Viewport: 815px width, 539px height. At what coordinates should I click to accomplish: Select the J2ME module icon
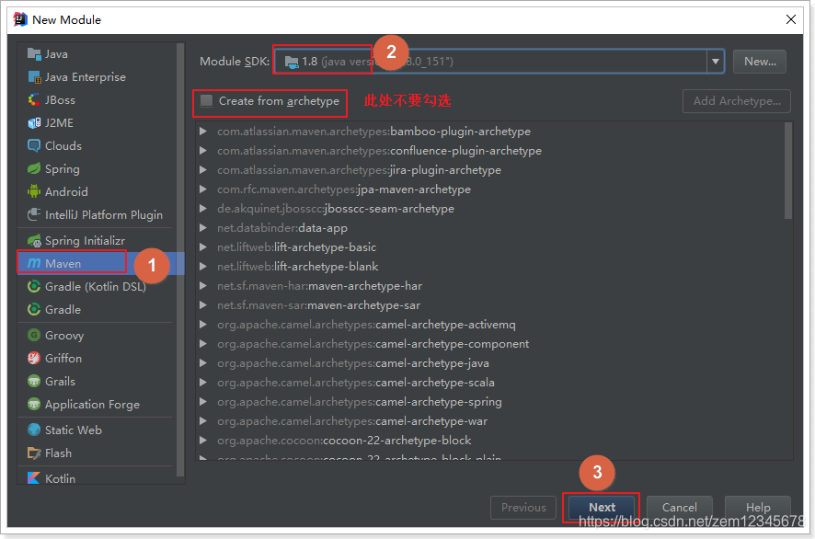pyautogui.click(x=34, y=123)
